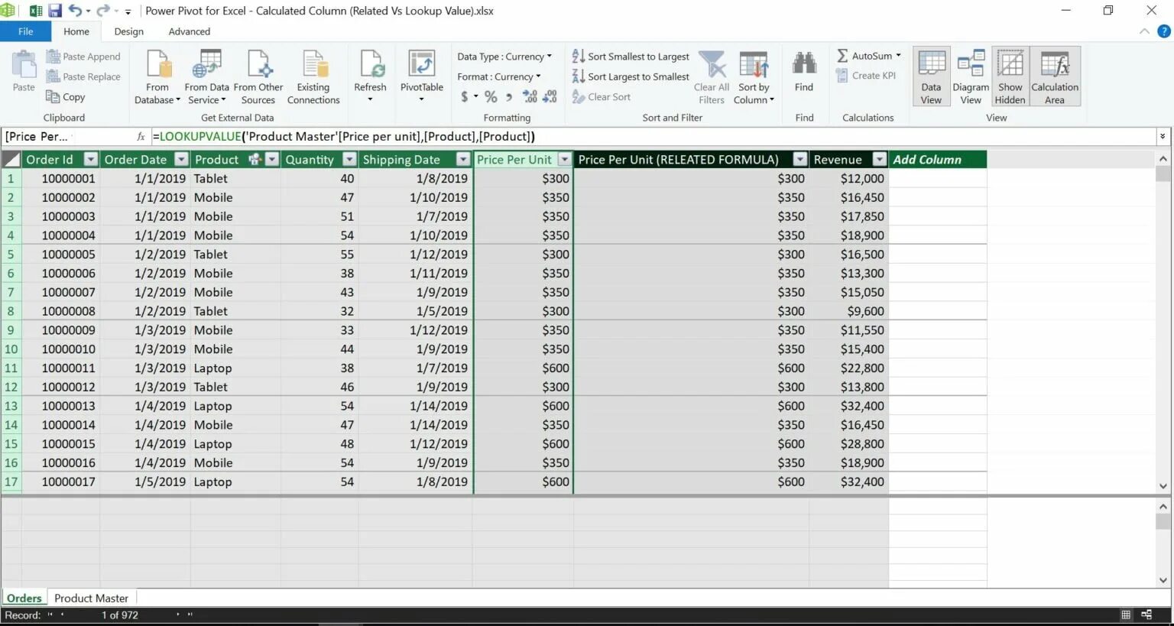Open the Advanced ribbon tab

coord(189,31)
